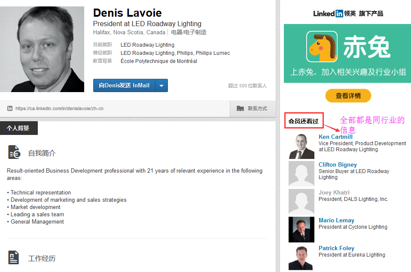This screenshot has height=272, width=411.
Task: Send InMail to Denis button
Action: pyautogui.click(x=124, y=86)
